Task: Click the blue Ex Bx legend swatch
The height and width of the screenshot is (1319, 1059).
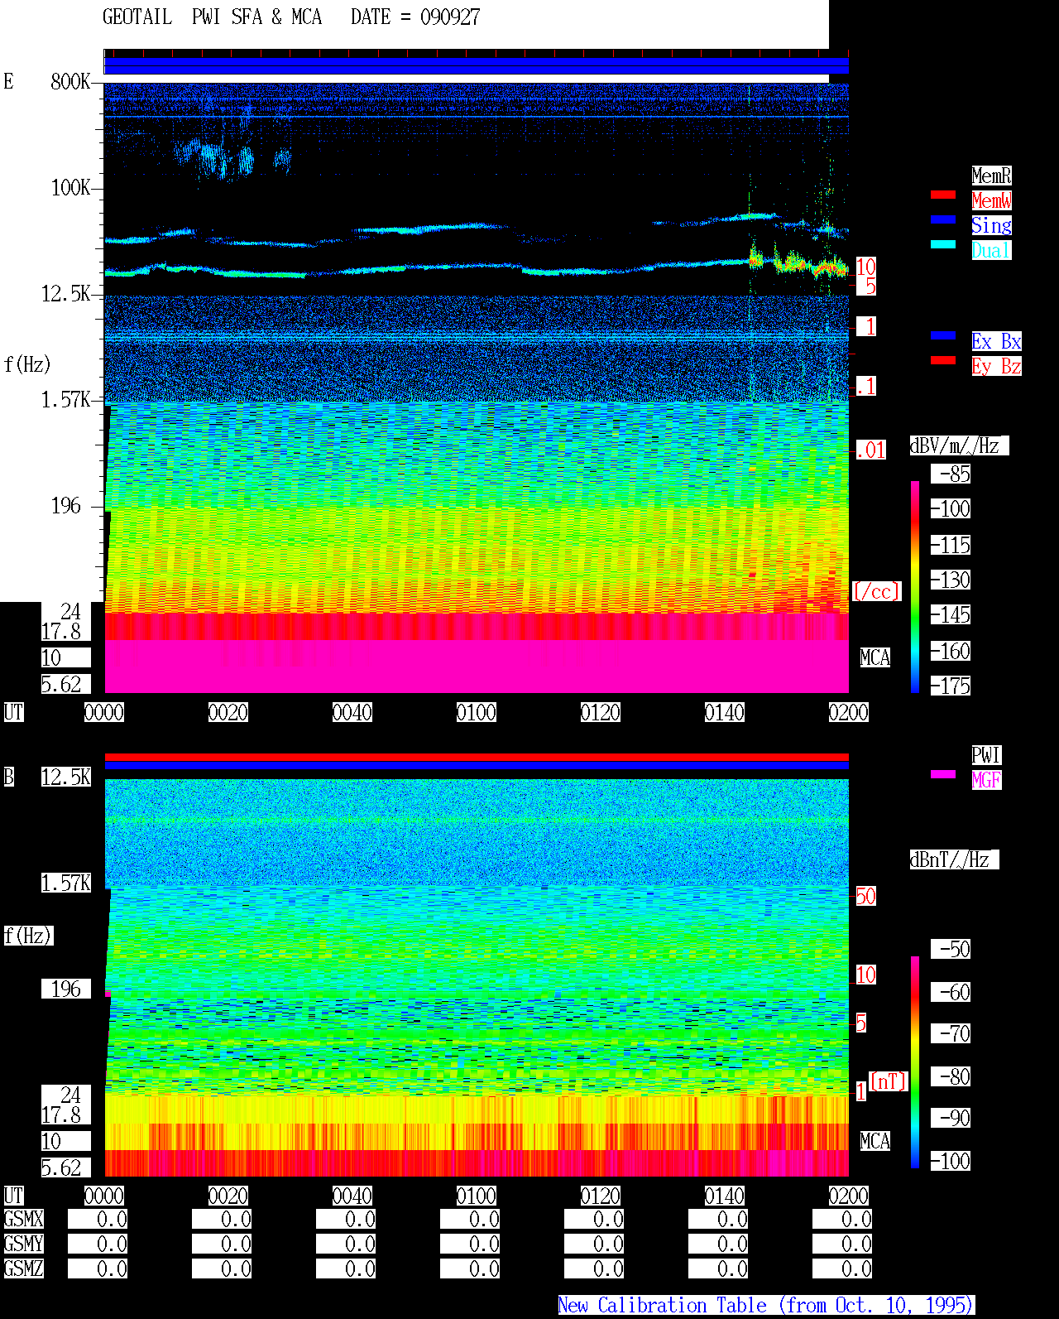Action: tap(943, 335)
